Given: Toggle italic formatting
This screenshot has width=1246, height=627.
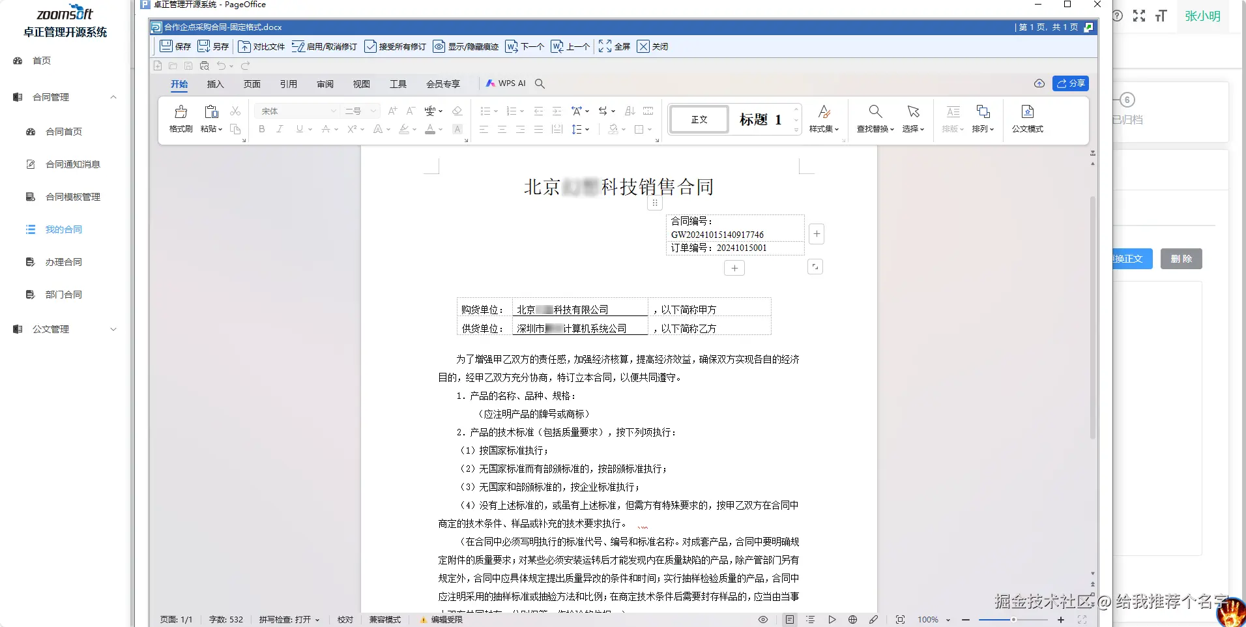Looking at the screenshot, I should click(x=280, y=129).
